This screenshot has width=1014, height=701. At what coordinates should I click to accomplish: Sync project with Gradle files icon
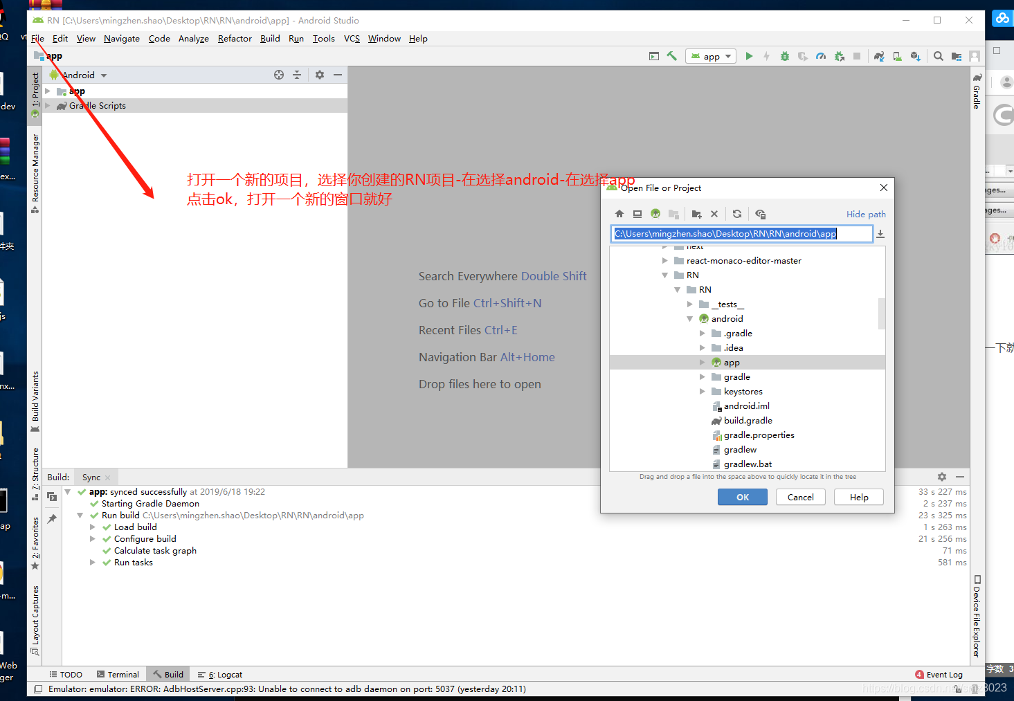[879, 56]
